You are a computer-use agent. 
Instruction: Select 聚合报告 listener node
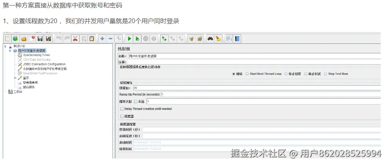pos(29,87)
